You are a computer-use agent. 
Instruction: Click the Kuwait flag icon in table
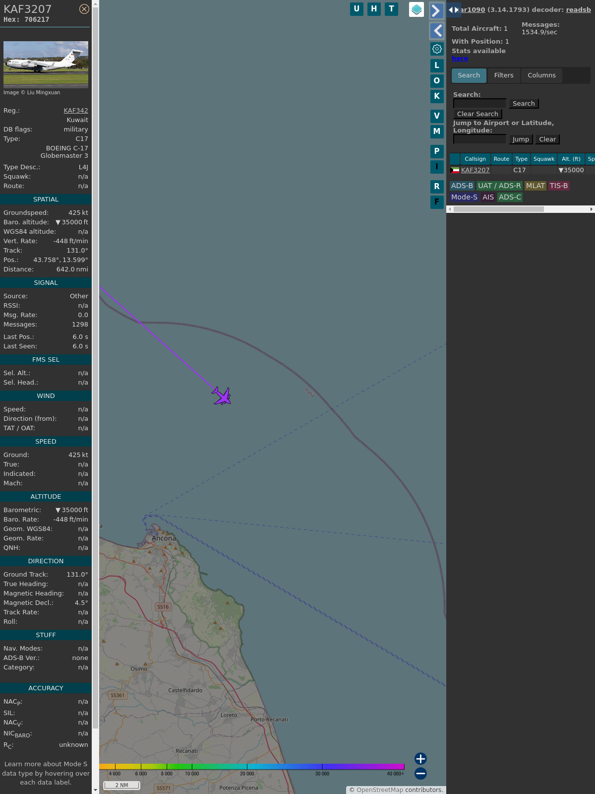(455, 170)
